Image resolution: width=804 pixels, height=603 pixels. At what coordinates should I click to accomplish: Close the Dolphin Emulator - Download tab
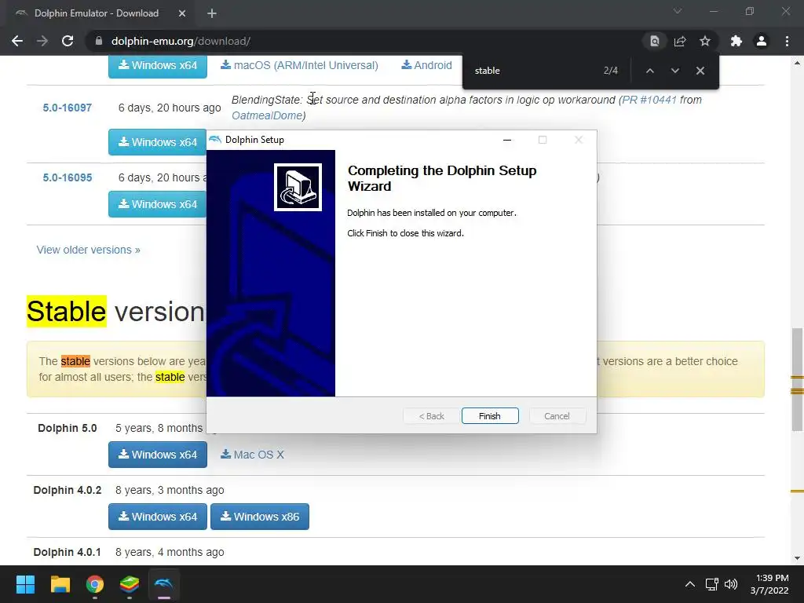(x=182, y=13)
